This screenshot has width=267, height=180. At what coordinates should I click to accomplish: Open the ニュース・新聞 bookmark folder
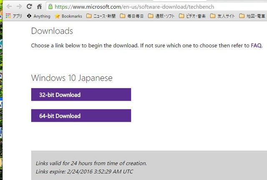click(x=101, y=16)
